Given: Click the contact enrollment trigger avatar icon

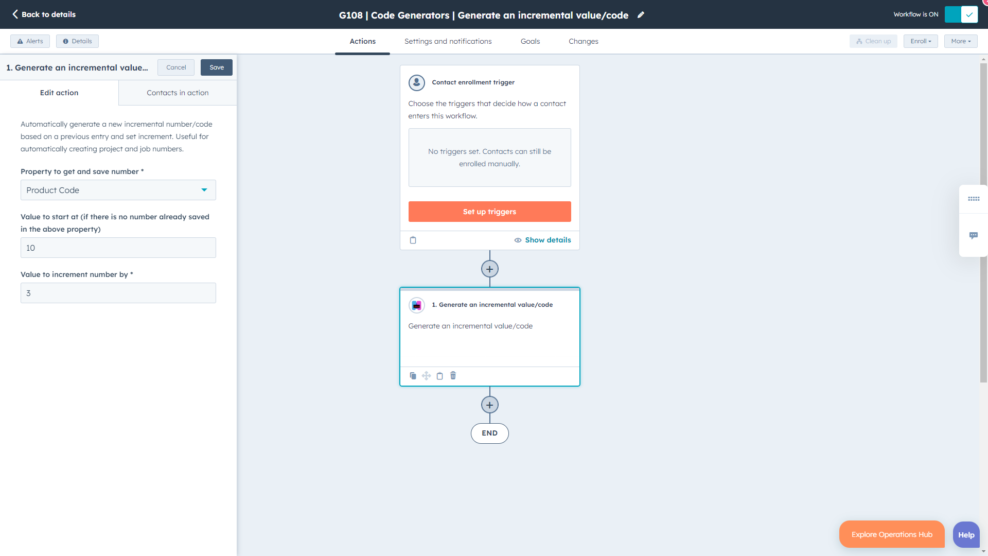Looking at the screenshot, I should click(416, 82).
